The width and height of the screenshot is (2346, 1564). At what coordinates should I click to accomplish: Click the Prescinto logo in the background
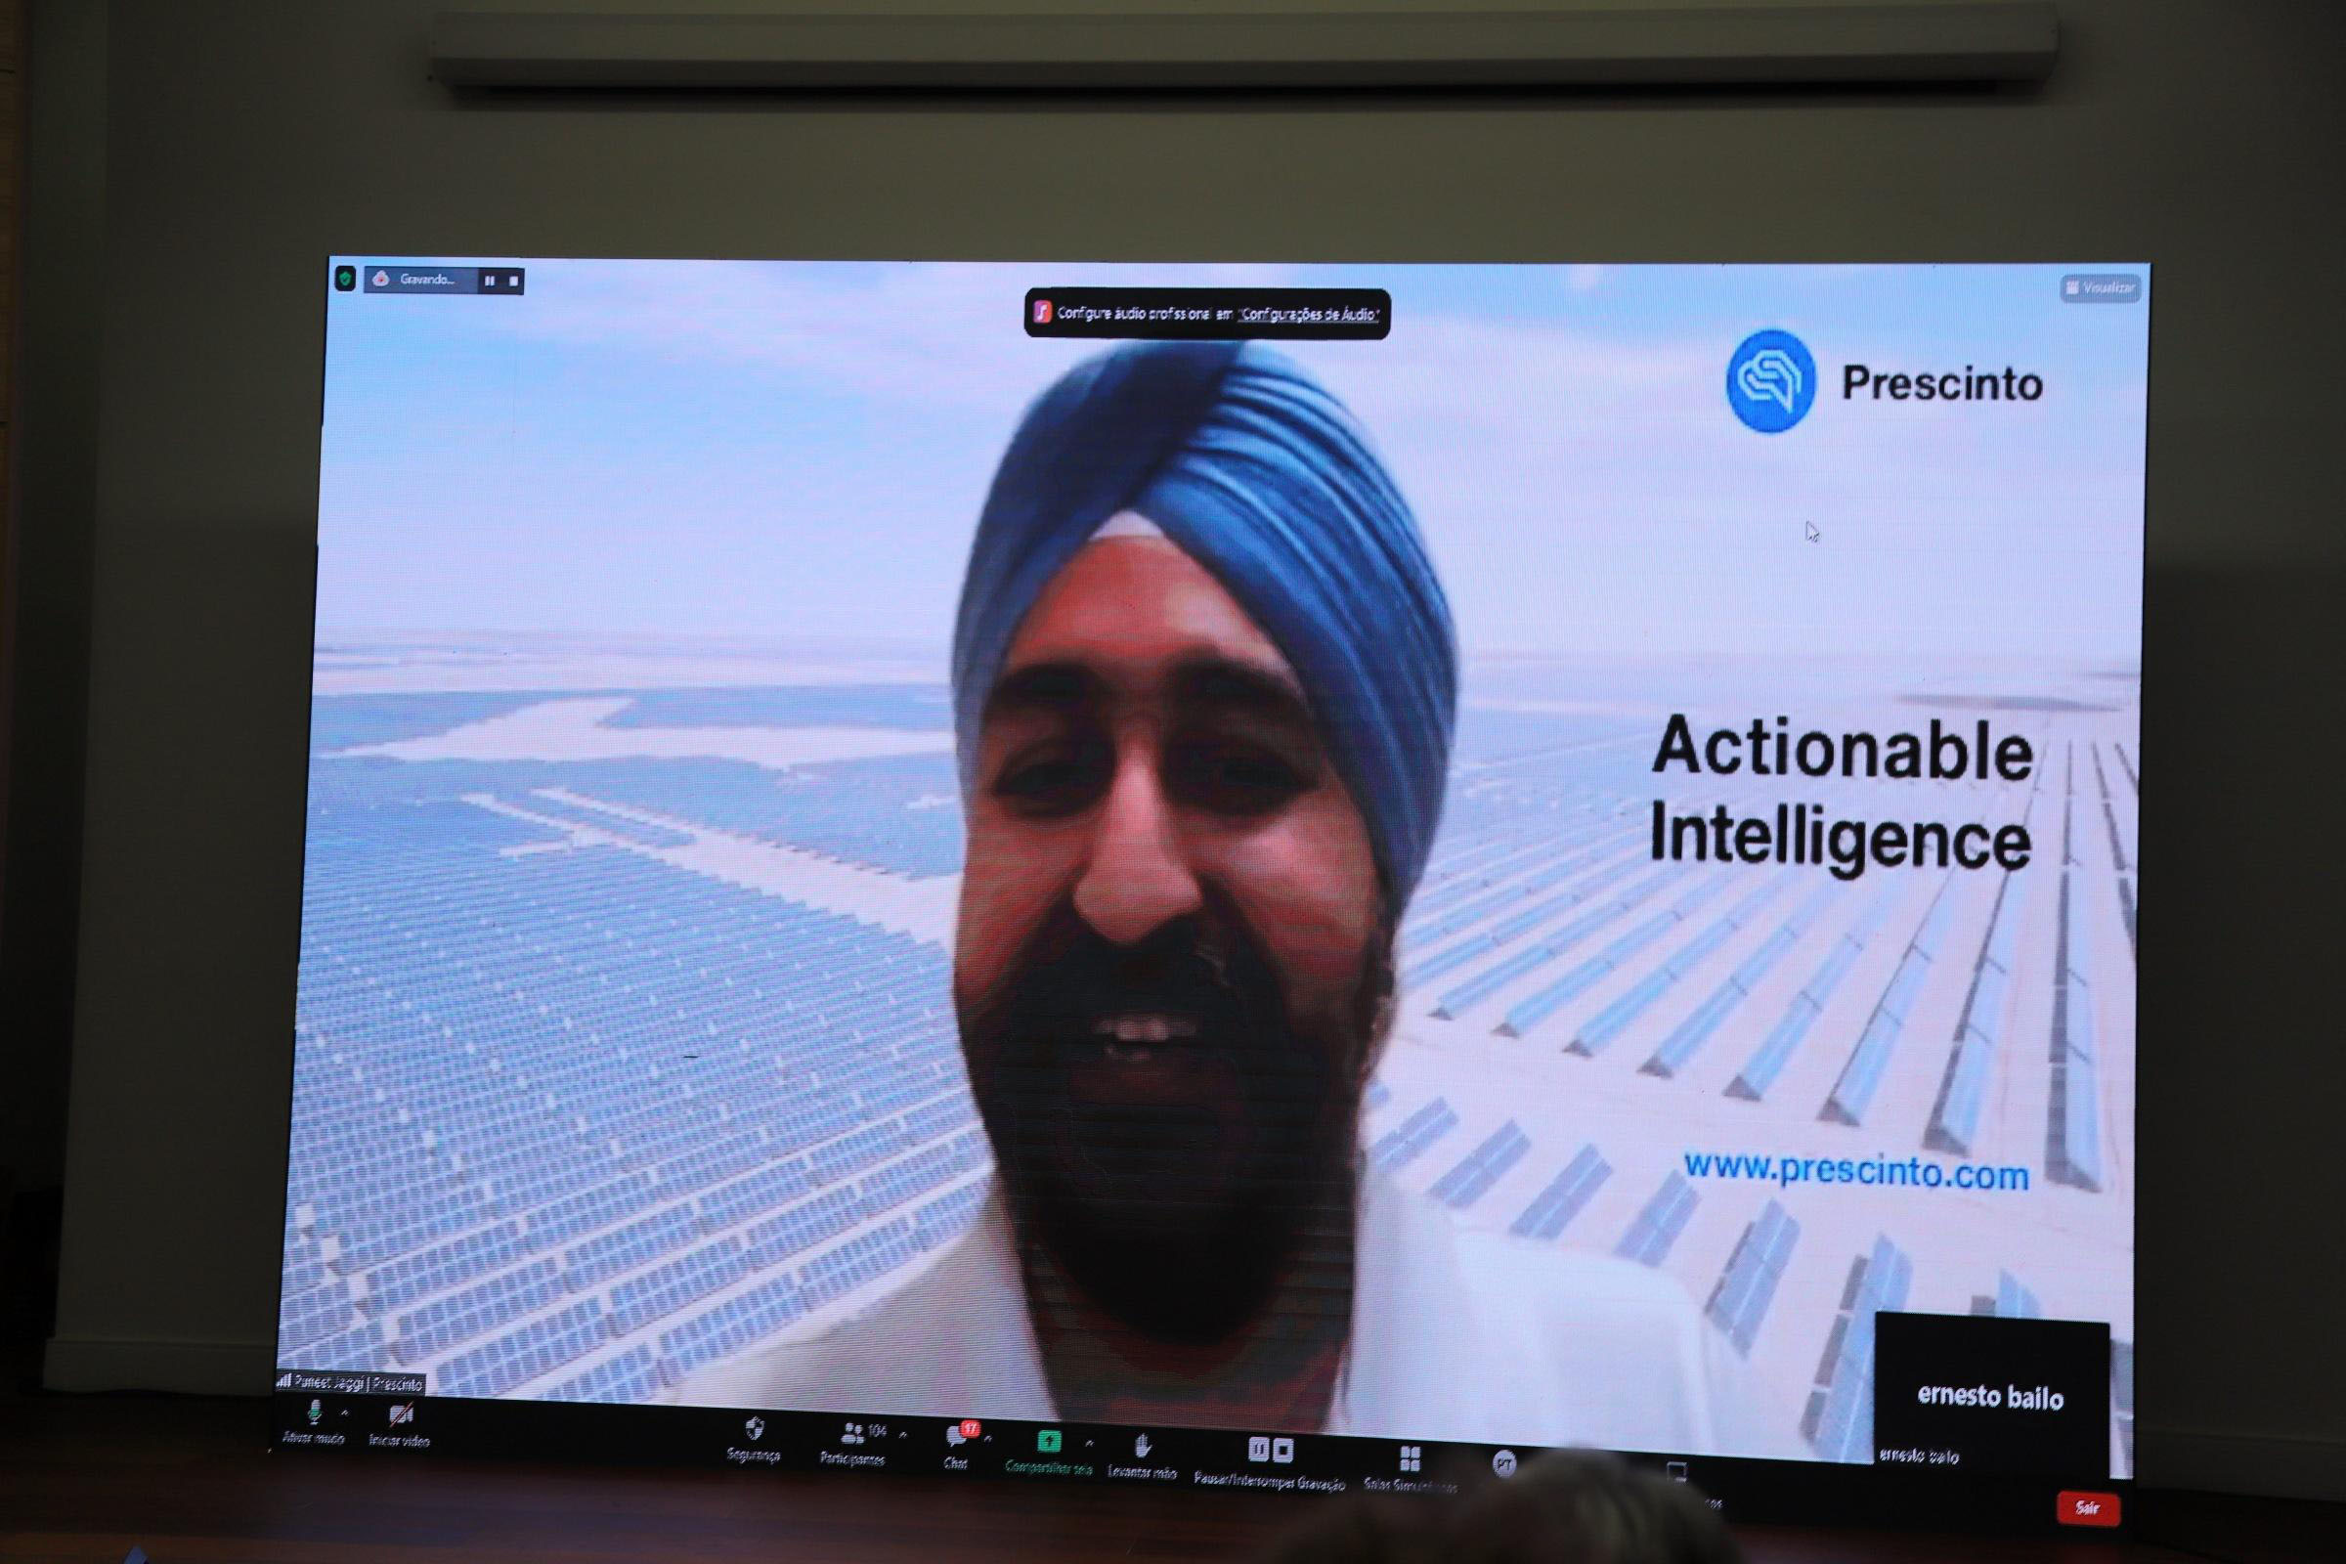(1885, 382)
